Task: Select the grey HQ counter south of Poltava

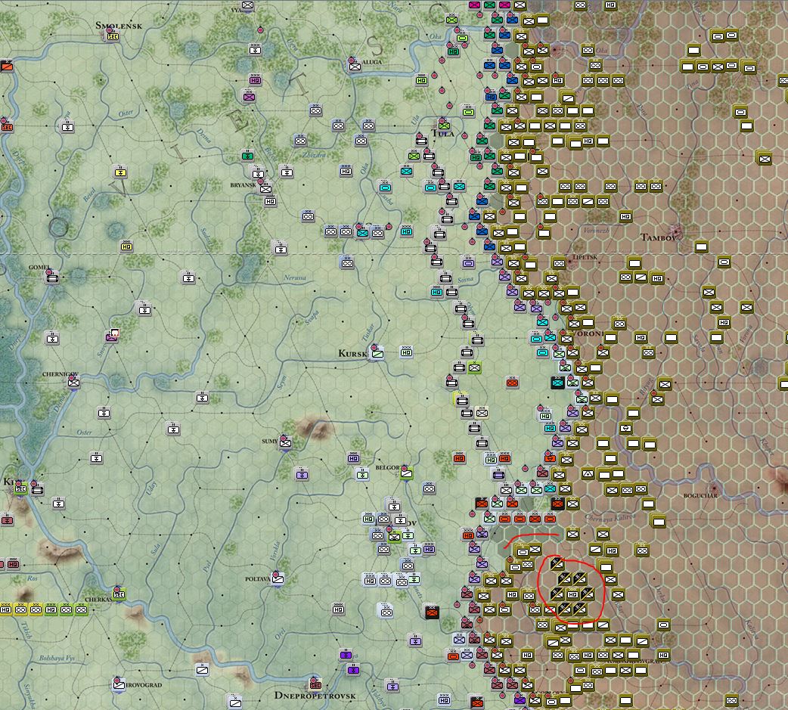Action: (x=339, y=609)
